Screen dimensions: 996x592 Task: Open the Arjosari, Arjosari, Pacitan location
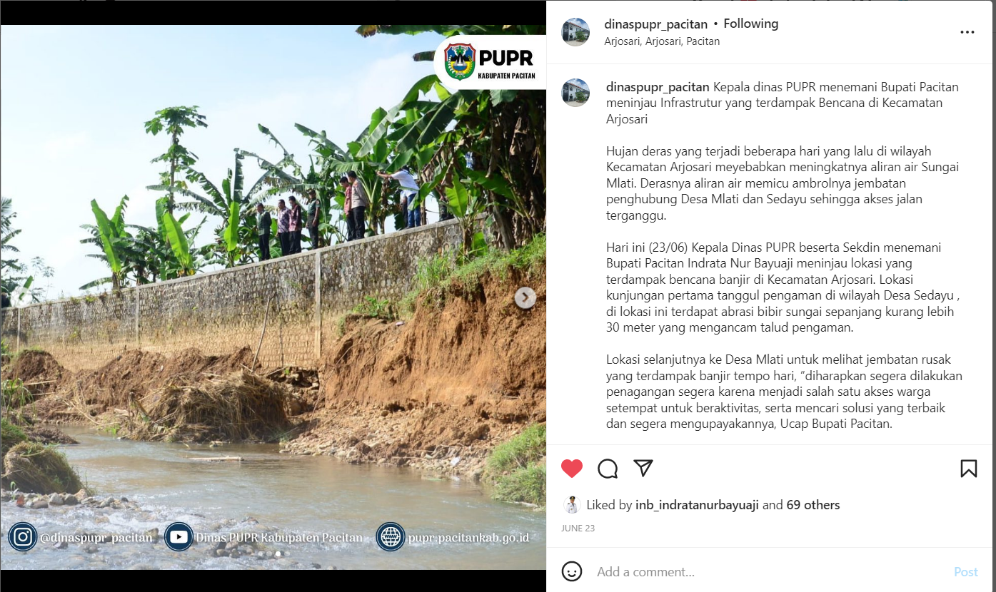[x=662, y=41]
